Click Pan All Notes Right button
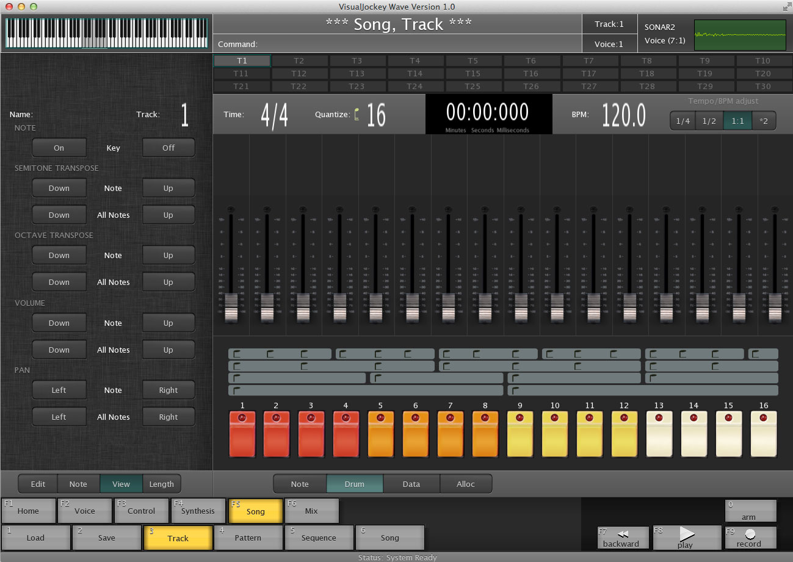The image size is (793, 562). point(168,417)
